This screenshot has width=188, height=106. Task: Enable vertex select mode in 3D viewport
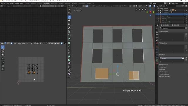[x=83, y=6]
